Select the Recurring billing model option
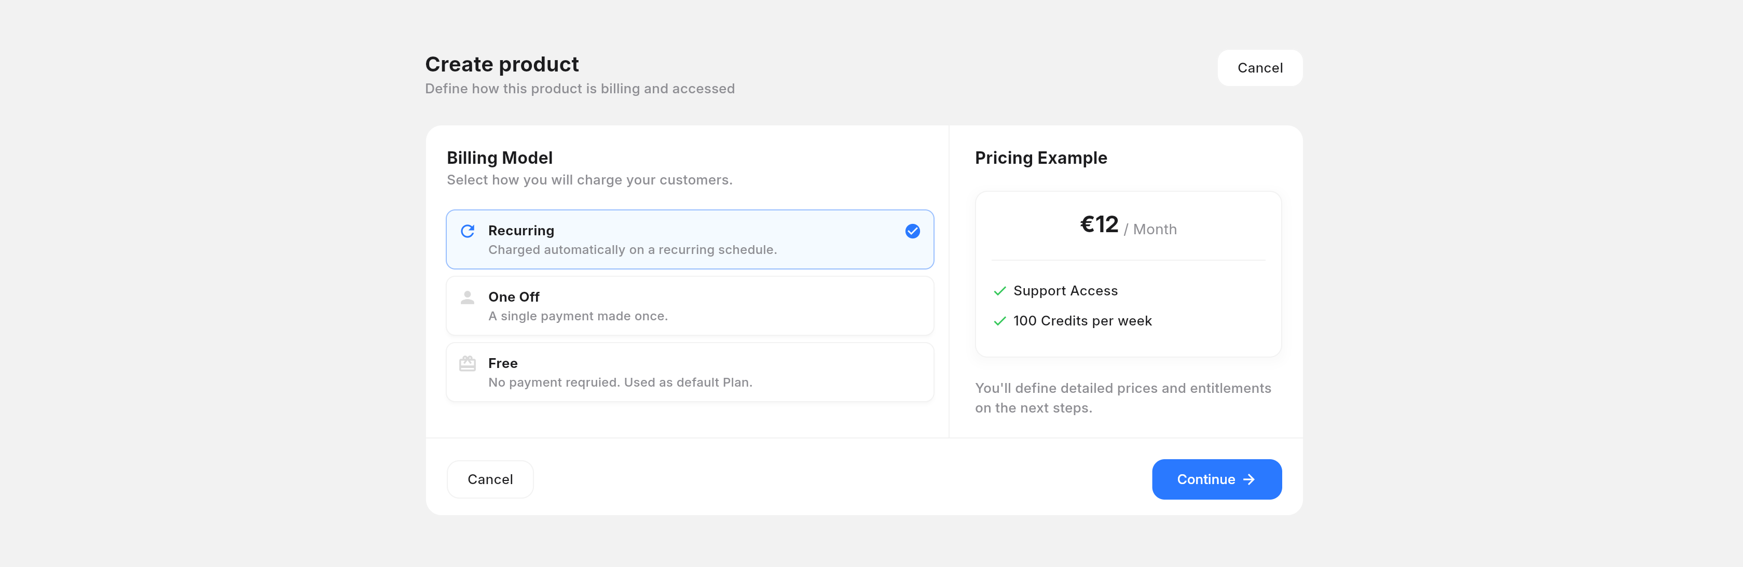The width and height of the screenshot is (1743, 567). coord(690,239)
